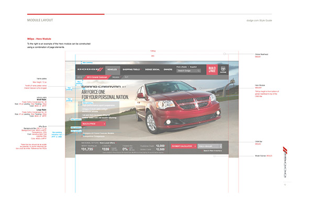This screenshot has height=203, width=314.
Task: Click the arrow on Find a Dealer button
Action: point(220,146)
